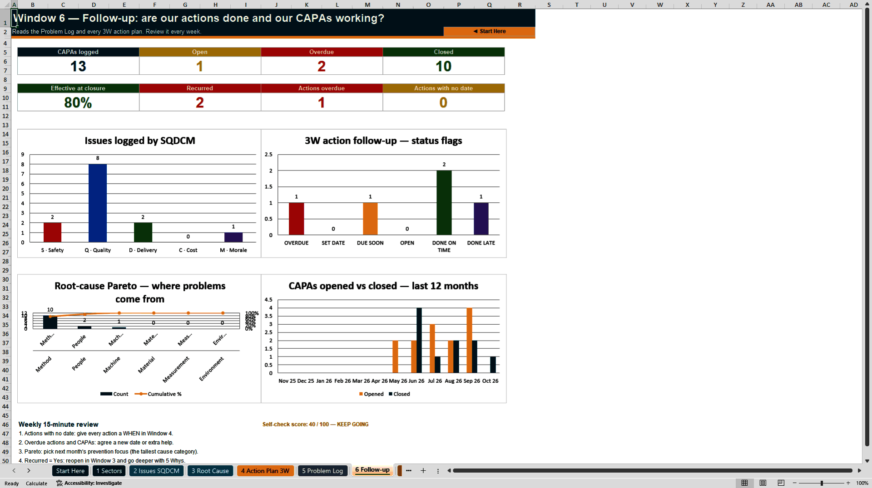Click the 100% zoom level button

click(x=862, y=483)
